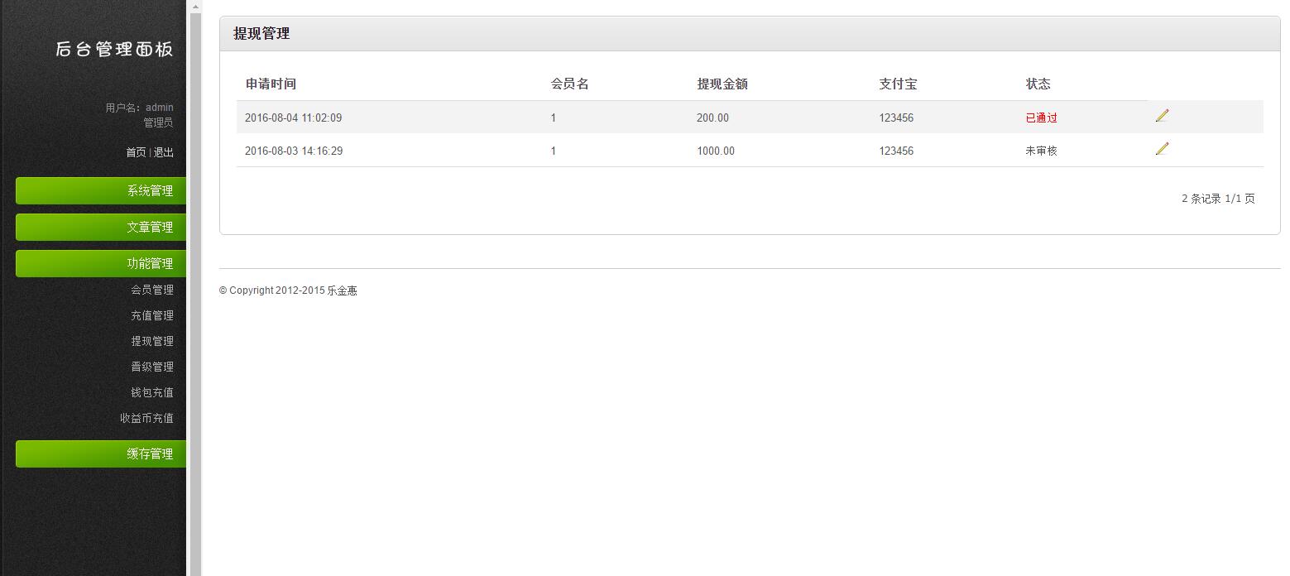Open 充值管理 in the sidebar

click(x=152, y=315)
